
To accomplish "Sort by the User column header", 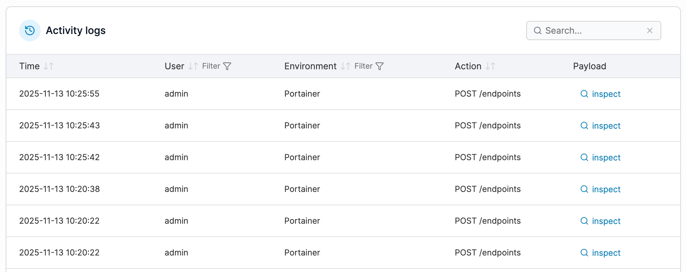I will coord(174,66).
